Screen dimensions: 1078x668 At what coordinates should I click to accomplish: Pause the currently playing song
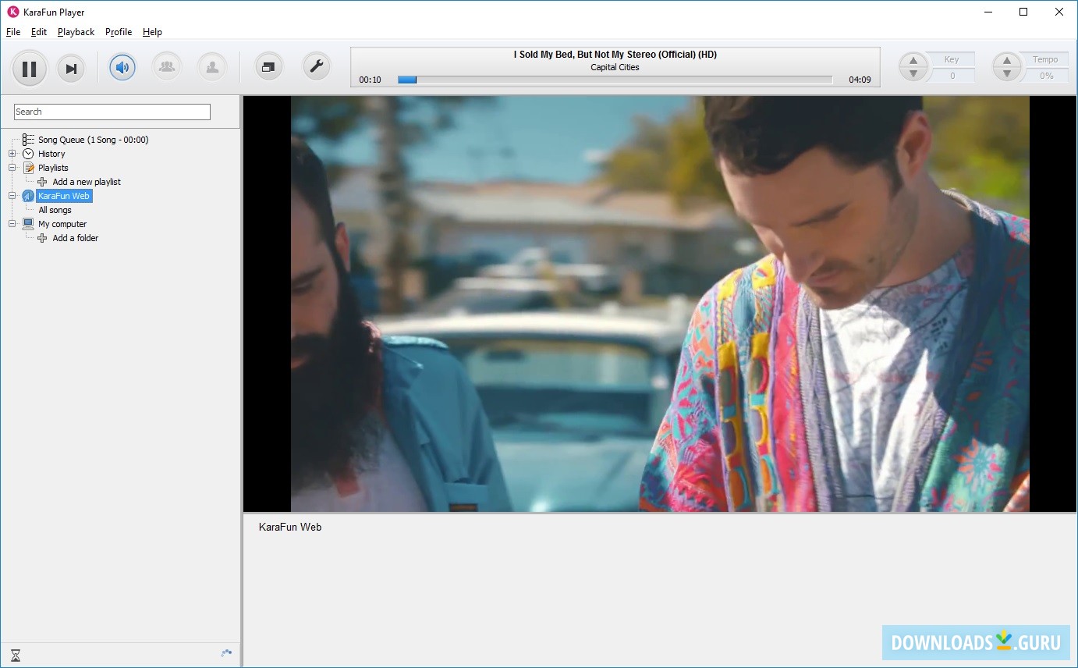pyautogui.click(x=30, y=69)
